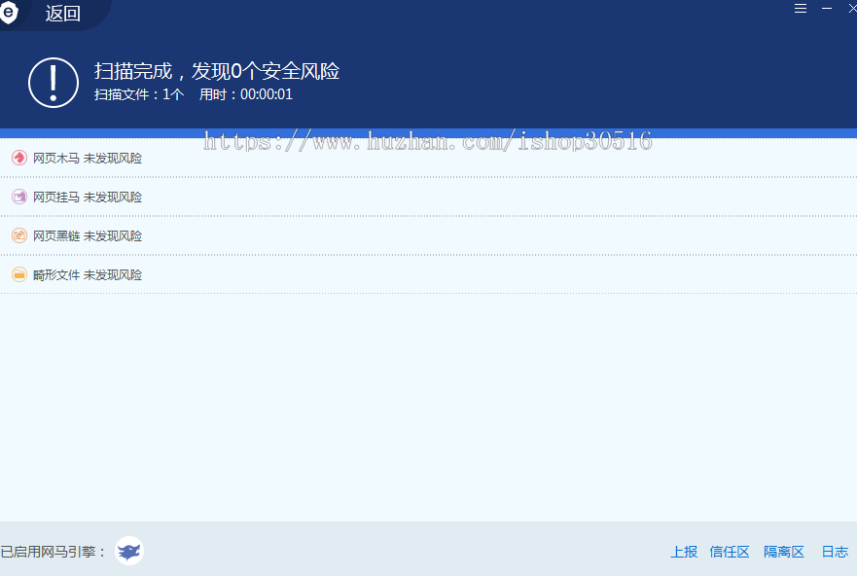Click the exclamation mark scan result icon
The height and width of the screenshot is (576, 857).
(53, 83)
